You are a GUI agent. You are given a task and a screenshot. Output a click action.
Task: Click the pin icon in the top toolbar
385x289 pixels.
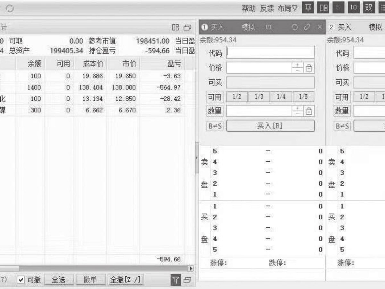pyautogui.click(x=308, y=8)
